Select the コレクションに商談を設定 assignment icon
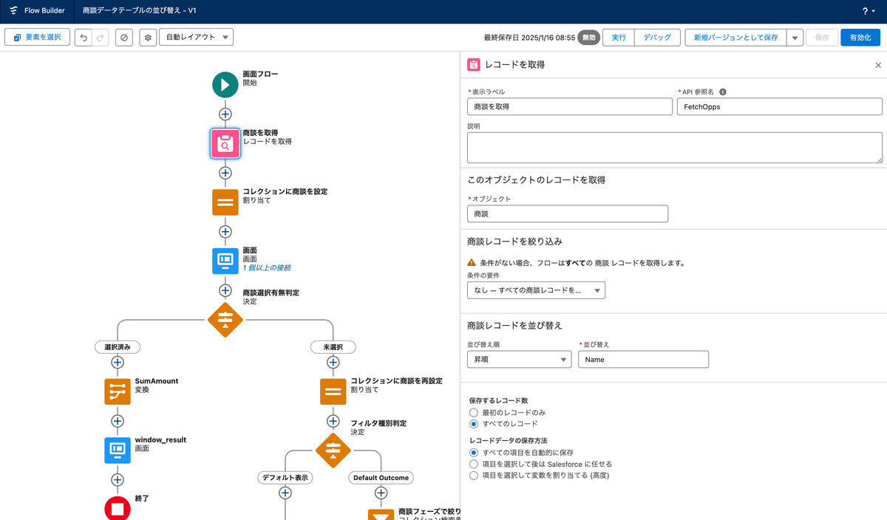This screenshot has width=887, height=520. point(225,202)
